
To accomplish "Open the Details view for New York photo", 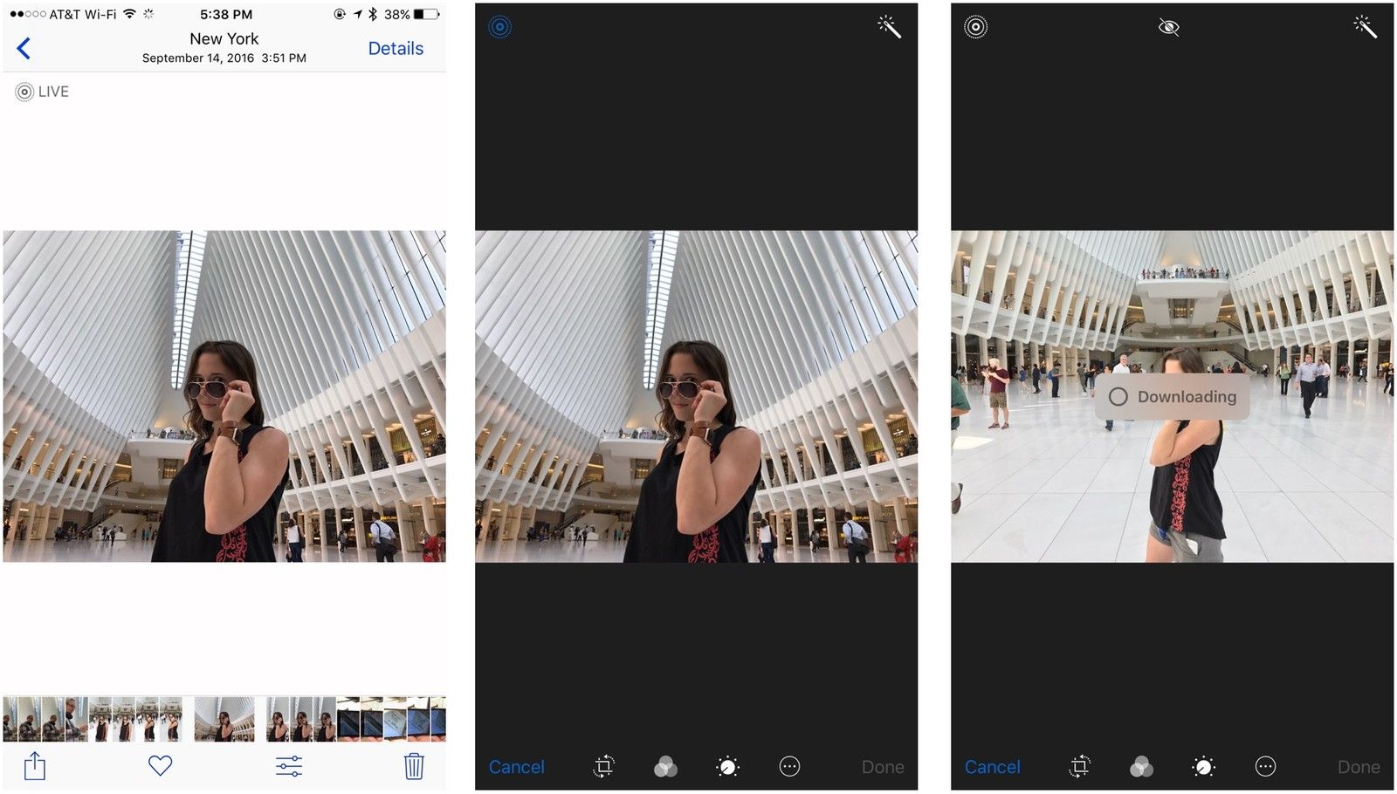I will (395, 49).
